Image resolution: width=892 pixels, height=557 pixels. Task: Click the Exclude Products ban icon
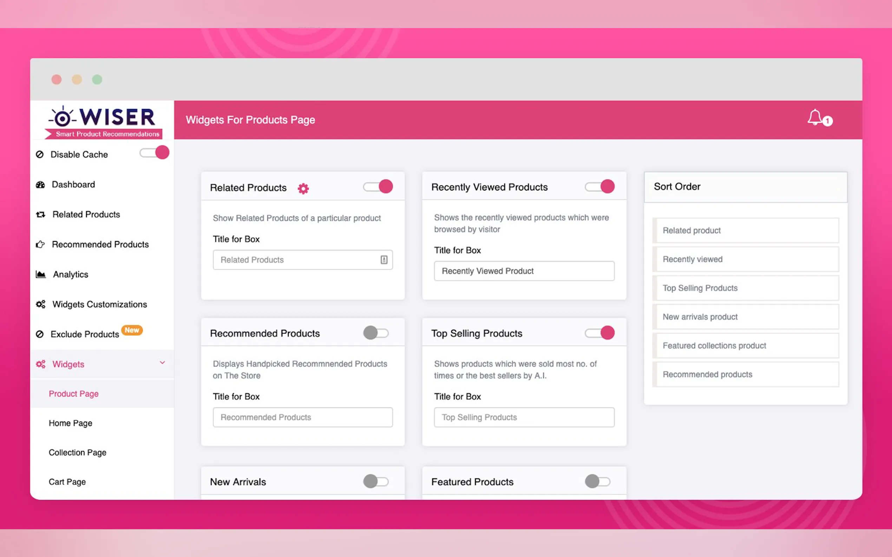pyautogui.click(x=39, y=334)
